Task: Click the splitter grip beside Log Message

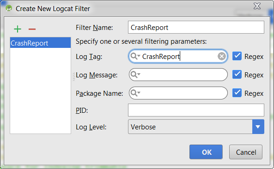Action: pos(74,77)
